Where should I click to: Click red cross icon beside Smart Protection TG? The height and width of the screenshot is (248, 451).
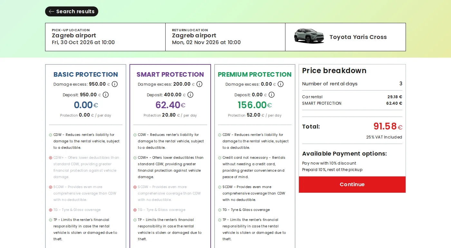pos(135,210)
